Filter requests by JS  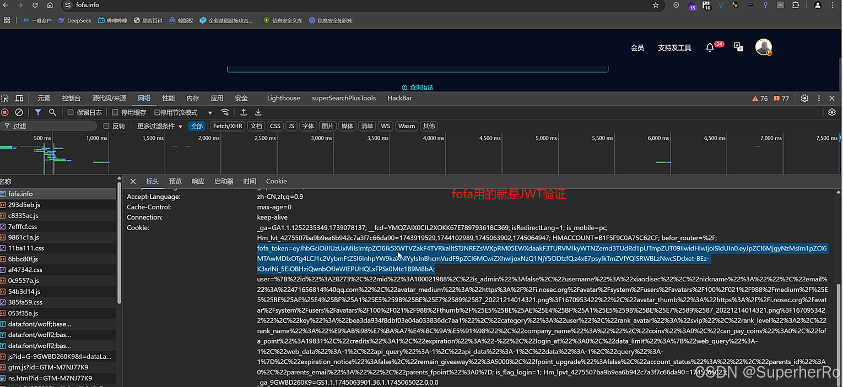[291, 126]
